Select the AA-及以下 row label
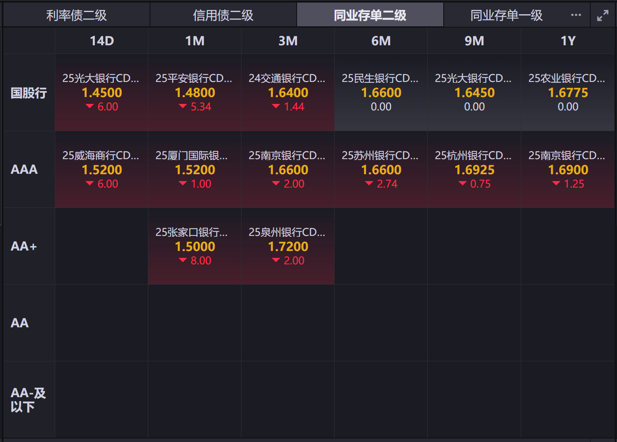Viewport: 617px width, 442px height. [28, 400]
